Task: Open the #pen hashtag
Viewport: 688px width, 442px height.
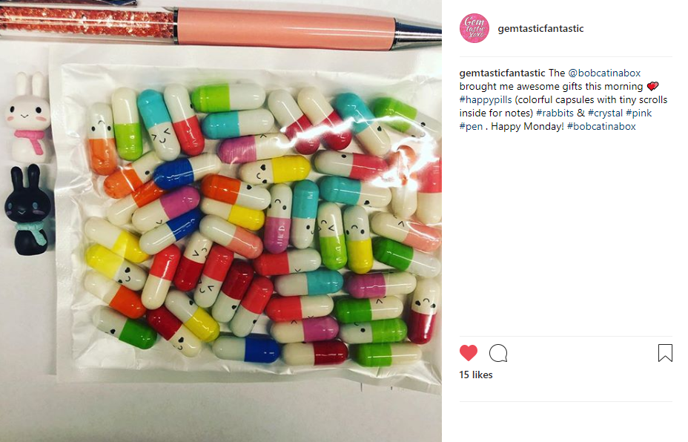Action: [471, 126]
